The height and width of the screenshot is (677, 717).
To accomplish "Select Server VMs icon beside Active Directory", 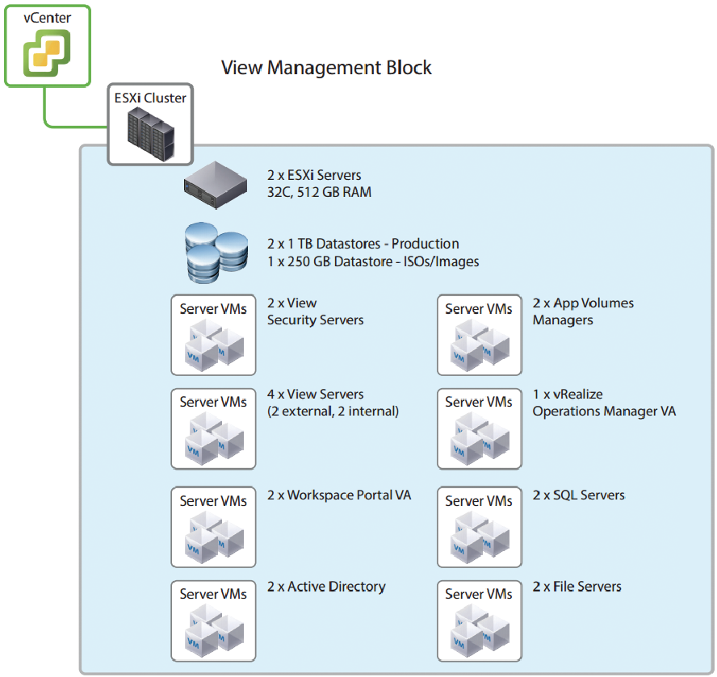I will pos(213,621).
